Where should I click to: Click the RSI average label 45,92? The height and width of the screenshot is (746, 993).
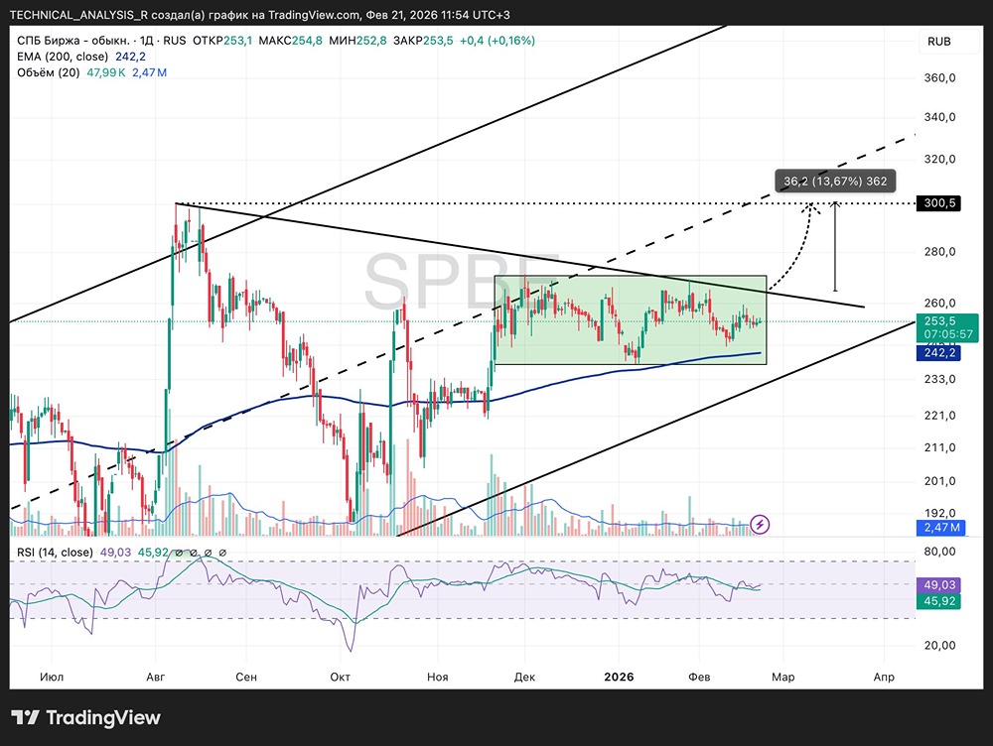tap(939, 601)
